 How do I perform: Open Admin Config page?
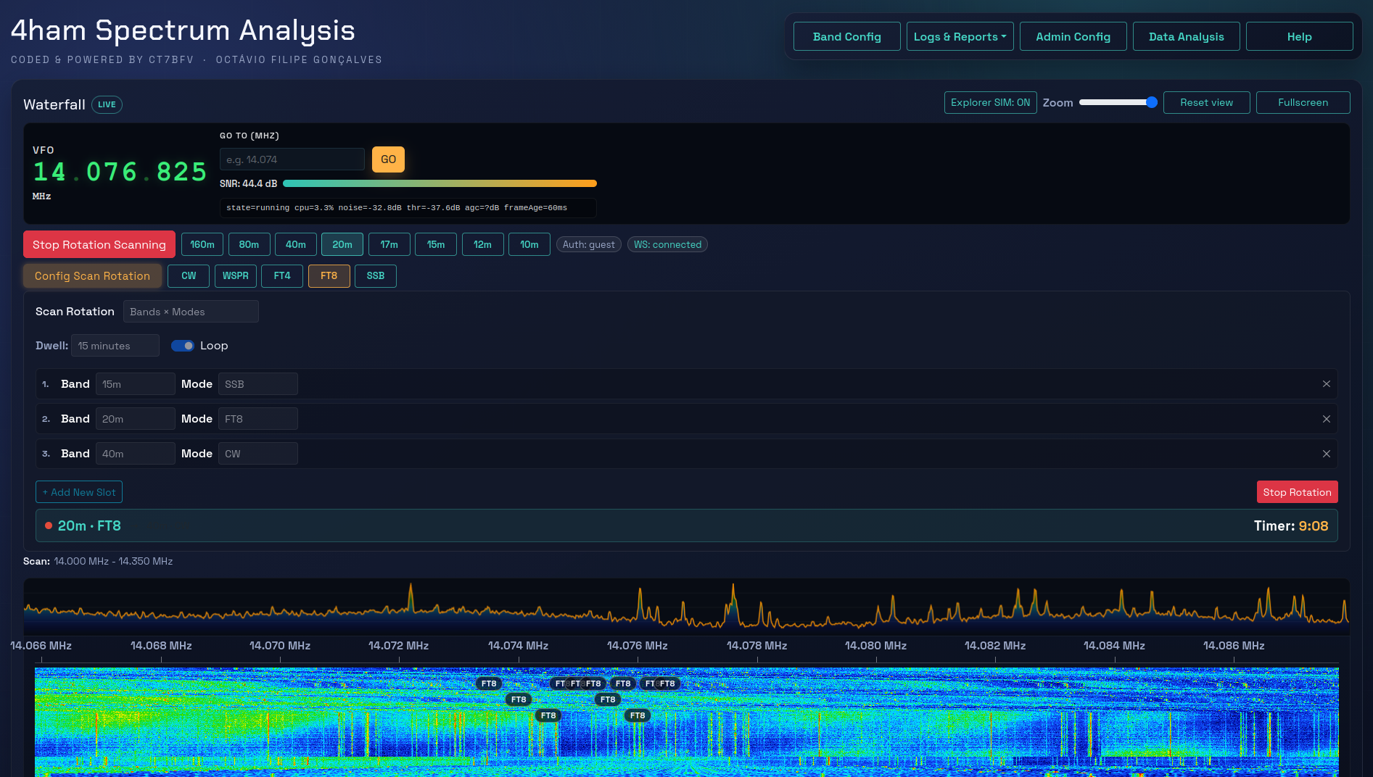click(1073, 36)
